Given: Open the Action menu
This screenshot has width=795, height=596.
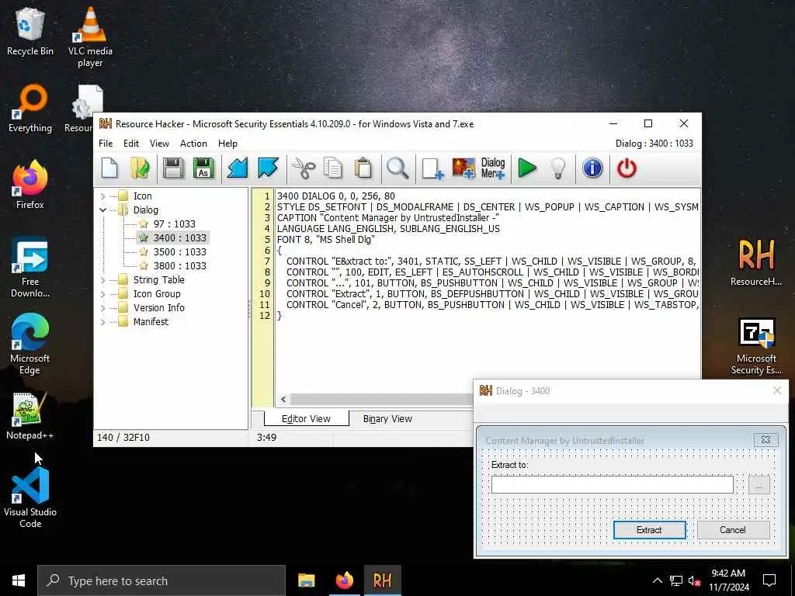Looking at the screenshot, I should pyautogui.click(x=193, y=144).
